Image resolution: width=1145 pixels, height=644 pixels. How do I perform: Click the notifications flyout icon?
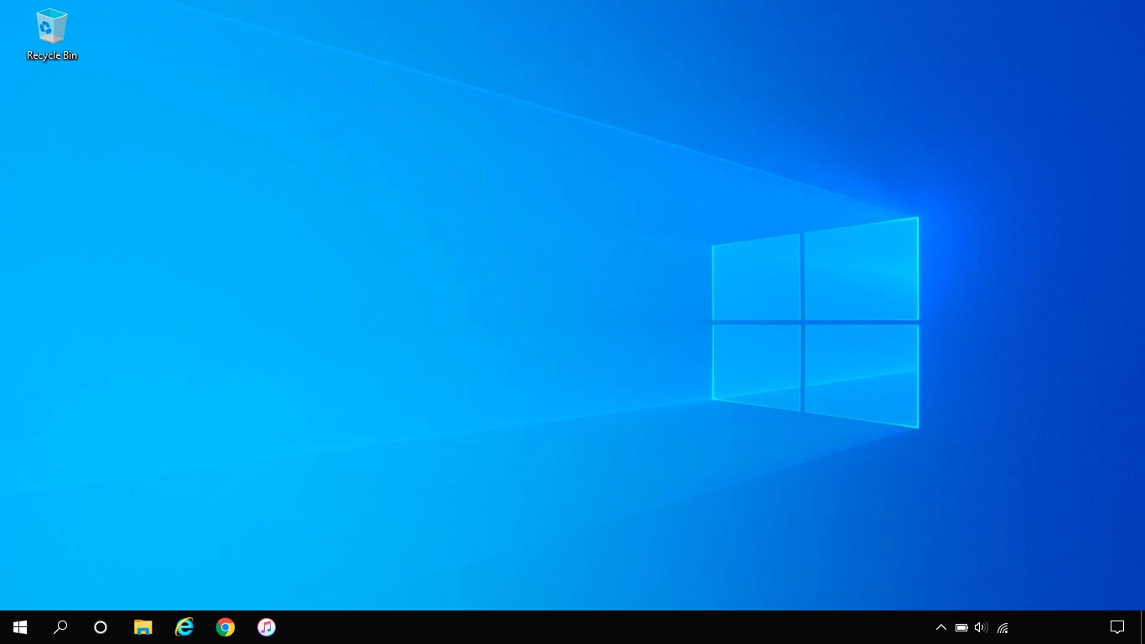(1118, 626)
